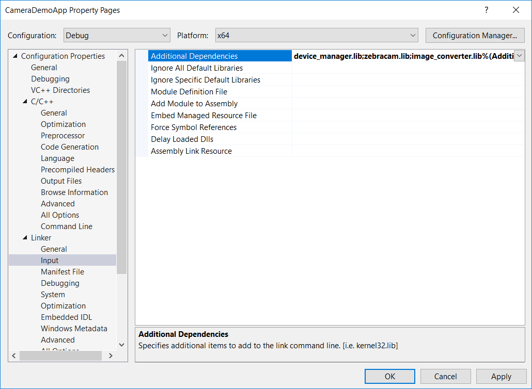
Task: Cancel the property pages dialog
Action: pyautogui.click(x=445, y=376)
